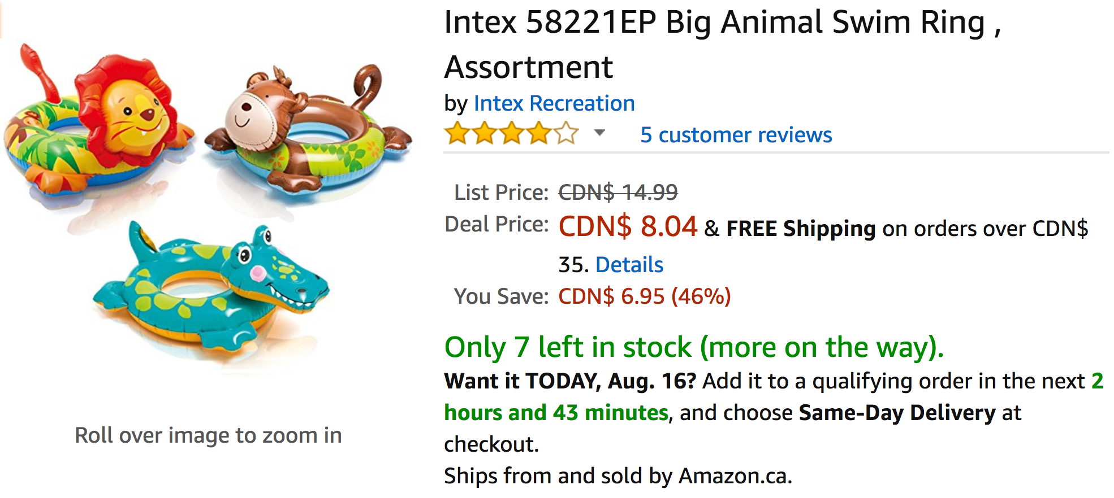The width and height of the screenshot is (1114, 498).
Task: Click the third gold rating star
Action: pos(512,134)
